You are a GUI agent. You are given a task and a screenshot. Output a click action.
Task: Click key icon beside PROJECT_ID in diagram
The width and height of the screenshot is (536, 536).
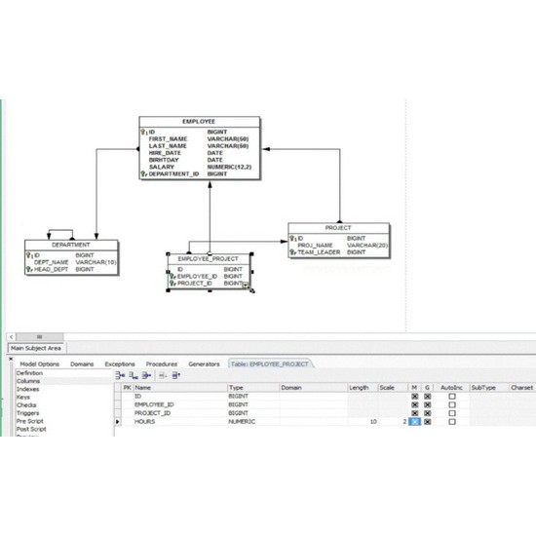[172, 284]
